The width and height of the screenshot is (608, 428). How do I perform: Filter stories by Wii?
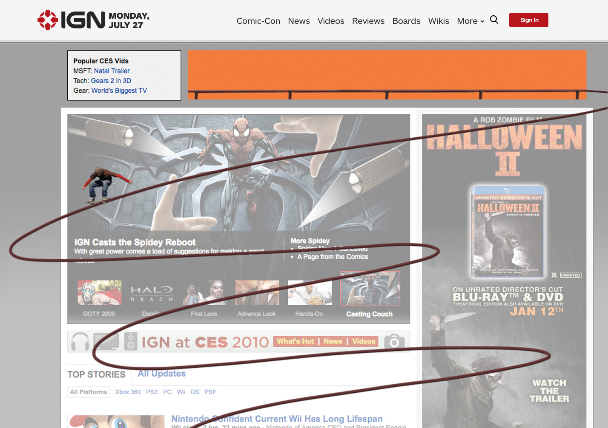click(181, 392)
